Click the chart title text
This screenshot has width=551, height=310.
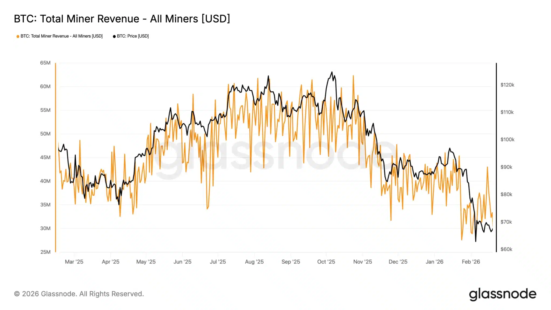pos(122,19)
